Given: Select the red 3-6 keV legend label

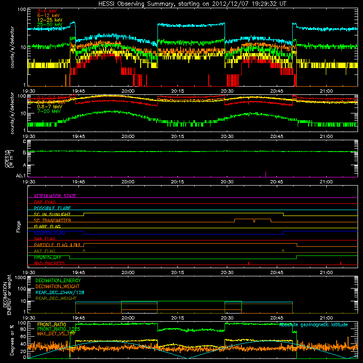Looking at the screenshot, I should click(x=47, y=11).
